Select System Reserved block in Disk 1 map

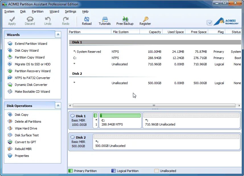click(95, 120)
